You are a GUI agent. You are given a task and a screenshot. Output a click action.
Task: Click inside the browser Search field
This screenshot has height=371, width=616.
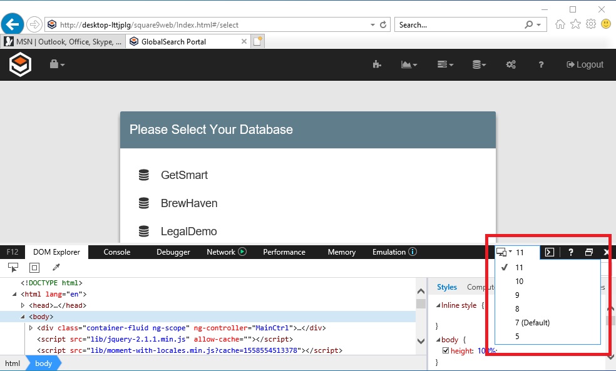pos(457,24)
